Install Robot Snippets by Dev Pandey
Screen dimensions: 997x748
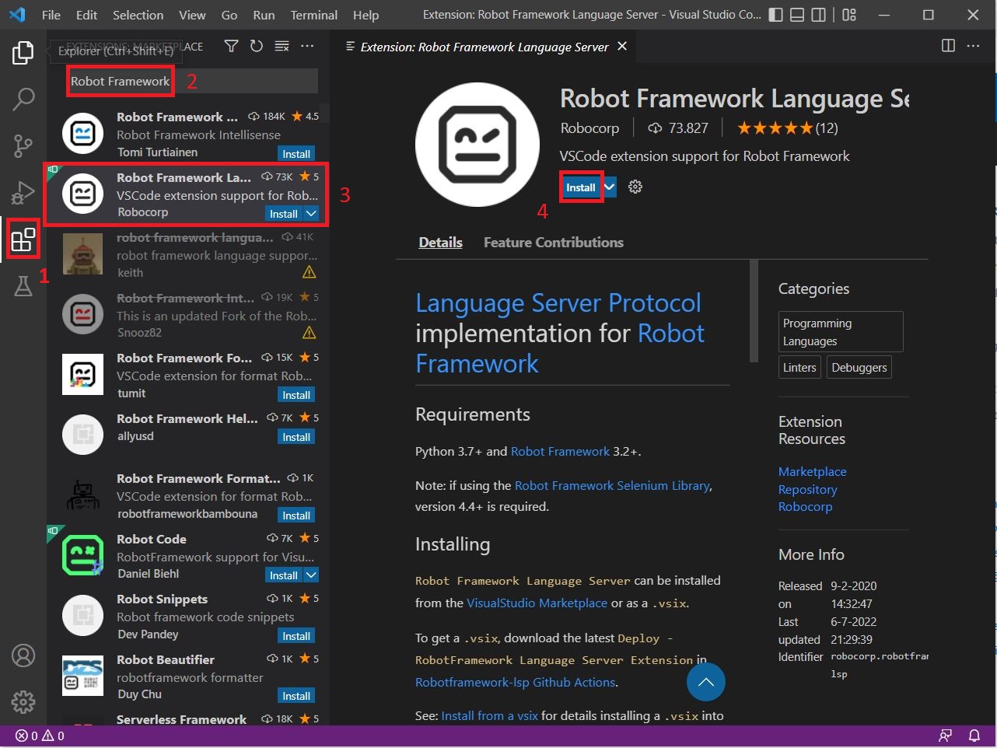coord(296,636)
